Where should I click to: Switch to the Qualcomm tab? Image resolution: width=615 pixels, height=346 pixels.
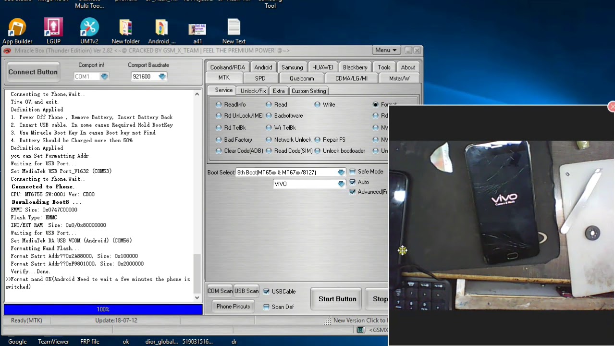302,78
